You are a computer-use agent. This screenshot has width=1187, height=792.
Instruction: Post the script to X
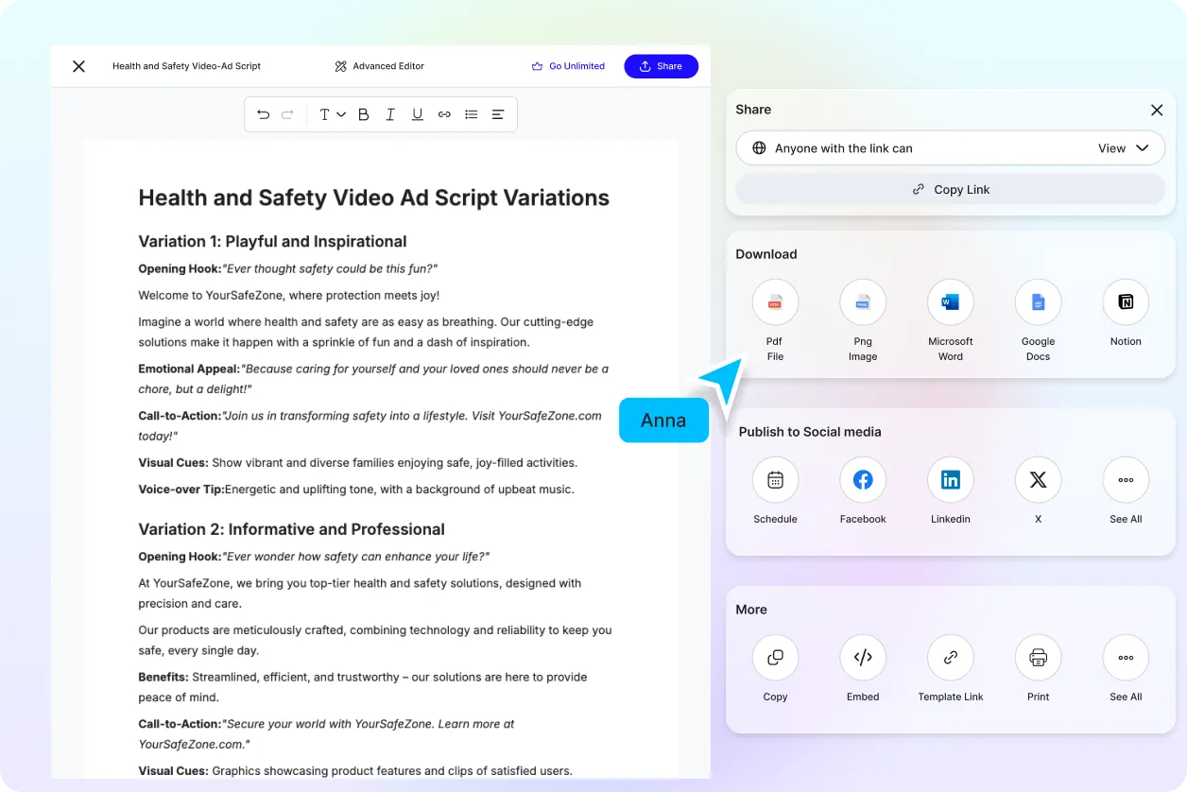click(1038, 479)
